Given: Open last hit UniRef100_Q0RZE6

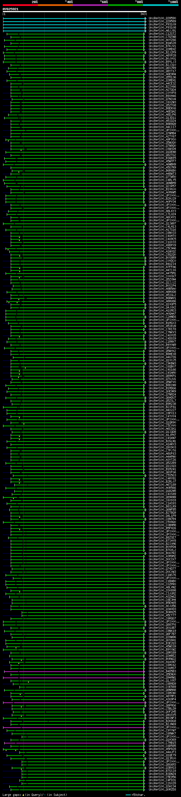Looking at the screenshot, I should click(162, 789).
